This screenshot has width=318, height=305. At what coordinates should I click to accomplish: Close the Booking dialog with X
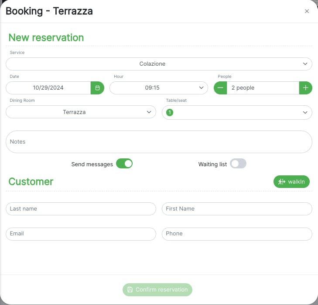click(307, 11)
